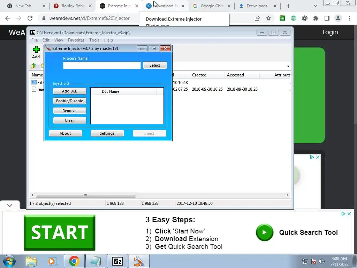Click the Enable/Disable button
The image size is (357, 268).
pos(69,101)
